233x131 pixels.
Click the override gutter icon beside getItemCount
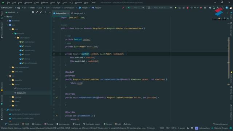point(57,116)
